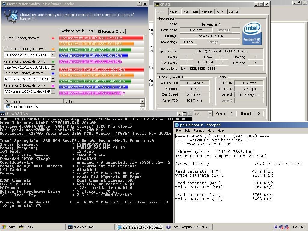Click the red Current Chipset/Memory color swatch
The width and height of the screenshot is (308, 231).
53,38
